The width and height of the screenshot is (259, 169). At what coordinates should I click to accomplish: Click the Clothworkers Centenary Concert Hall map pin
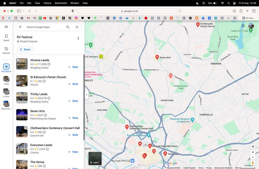127,127
